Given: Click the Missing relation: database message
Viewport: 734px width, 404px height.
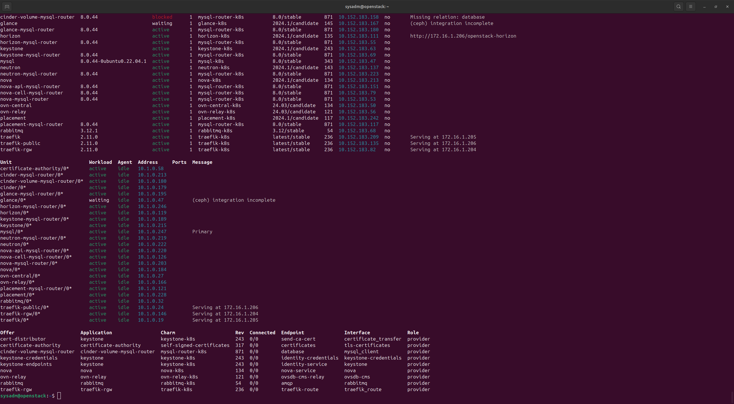Looking at the screenshot, I should coord(447,17).
